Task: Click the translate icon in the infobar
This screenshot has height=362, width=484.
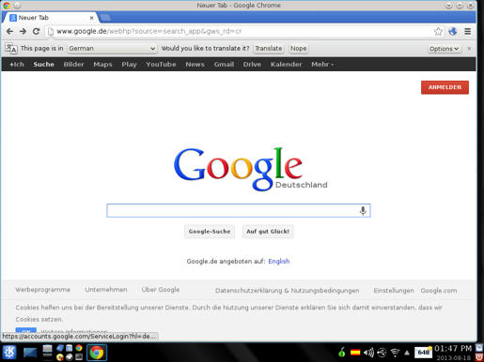Action: [11, 49]
